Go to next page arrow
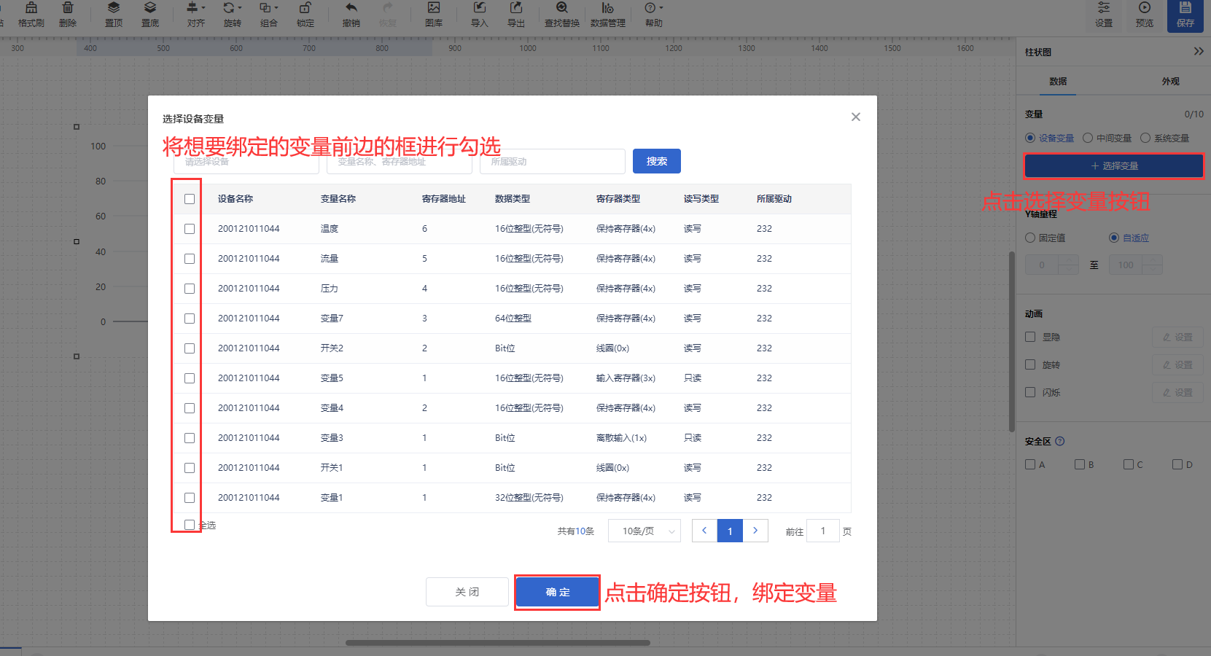1211x656 pixels. click(755, 531)
